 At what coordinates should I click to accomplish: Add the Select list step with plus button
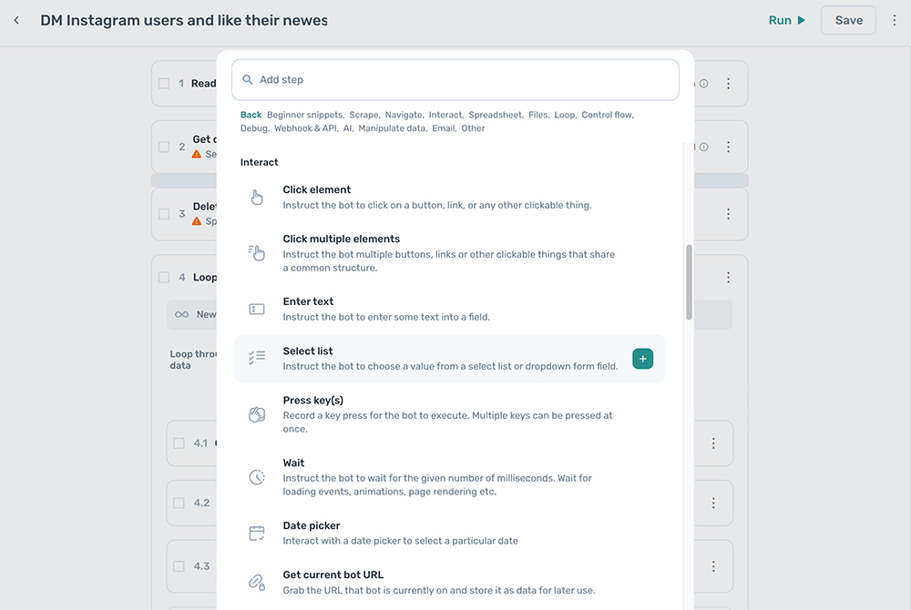(x=642, y=358)
